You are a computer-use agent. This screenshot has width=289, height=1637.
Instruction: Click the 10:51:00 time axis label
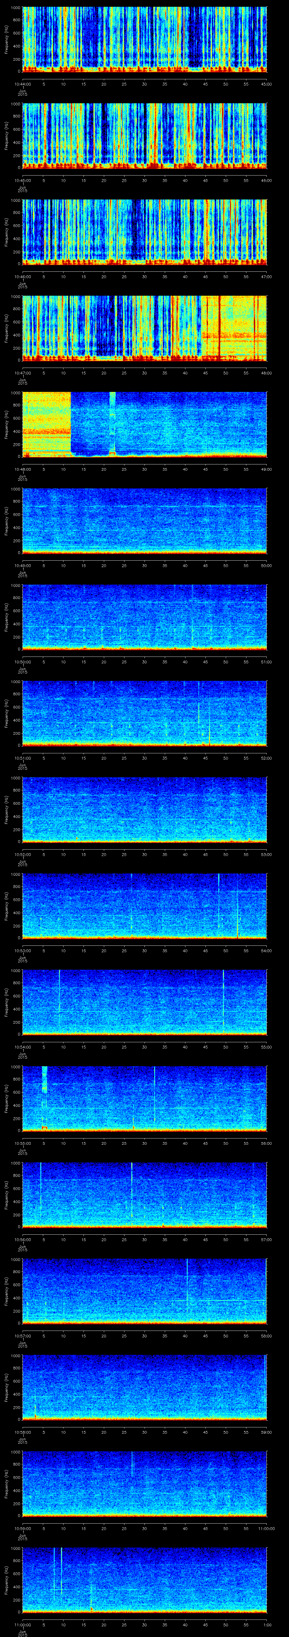tap(22, 758)
